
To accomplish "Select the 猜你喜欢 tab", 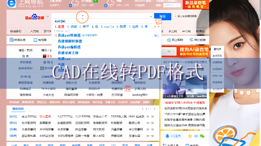I will (x=18, y=109).
